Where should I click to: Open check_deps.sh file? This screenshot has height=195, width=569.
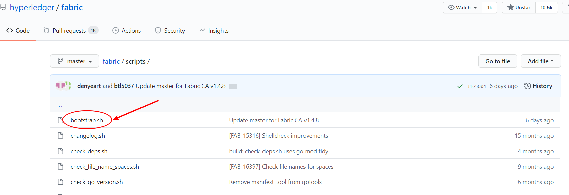(x=89, y=151)
